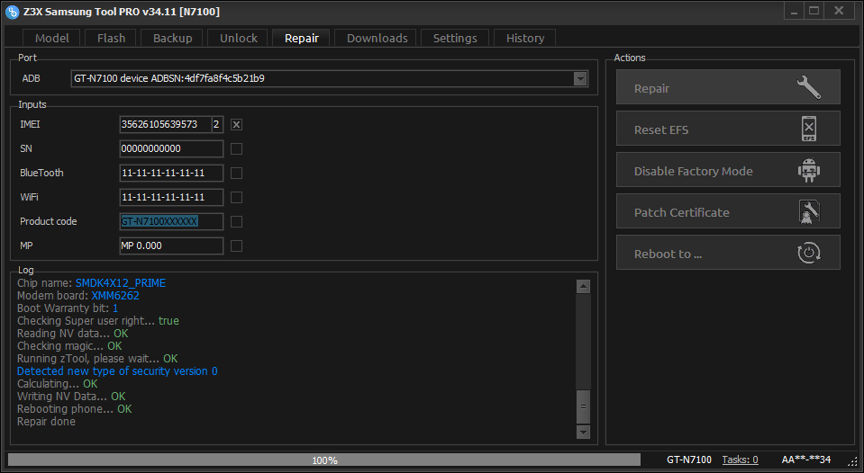The image size is (864, 473).
Task: Open the Backup tab
Action: click(172, 38)
